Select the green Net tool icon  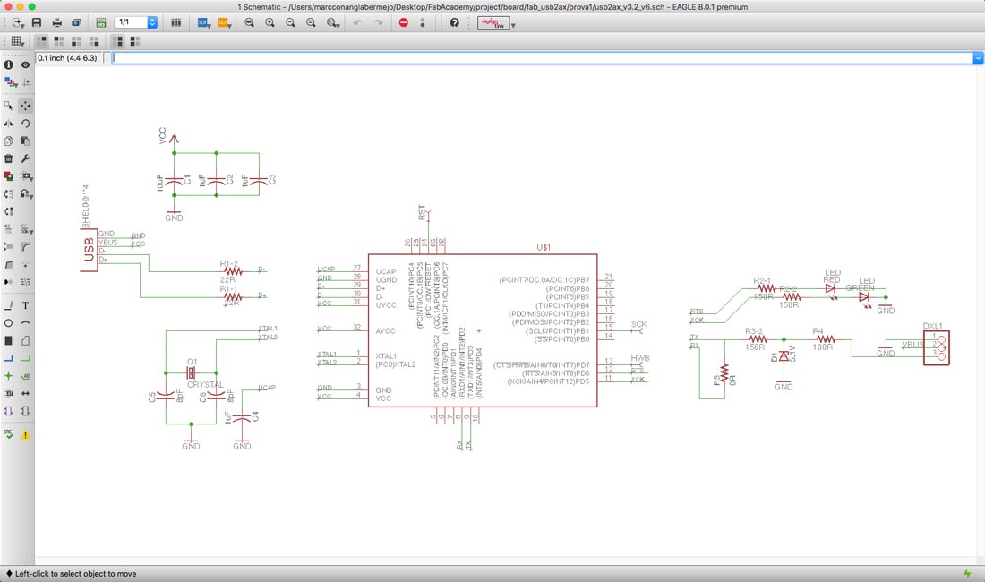[x=25, y=358]
